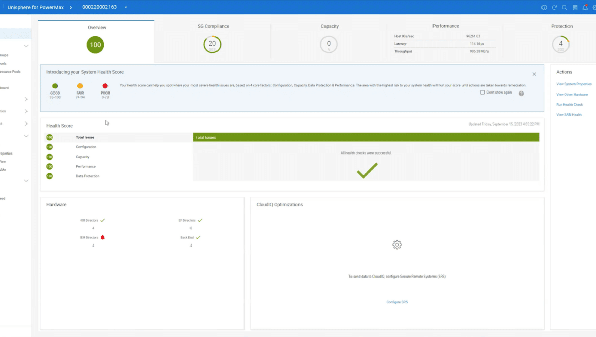Click the Hardware panel heading
596x337 pixels.
tap(56, 205)
